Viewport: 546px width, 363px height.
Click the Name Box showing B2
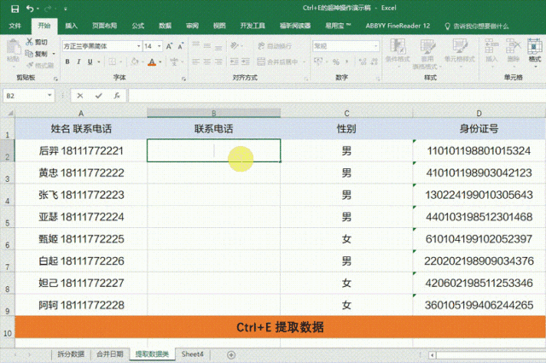[x=26, y=96]
